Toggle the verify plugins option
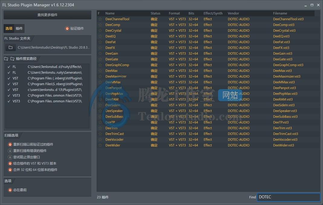The height and width of the screenshot is (205, 323). (x=67, y=28)
